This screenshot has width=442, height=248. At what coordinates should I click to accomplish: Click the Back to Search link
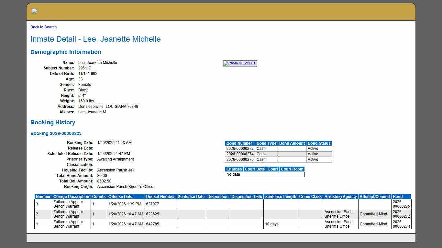pyautogui.click(x=43, y=27)
